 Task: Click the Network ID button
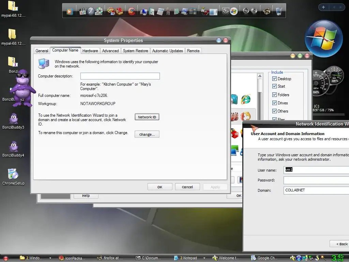tap(147, 117)
